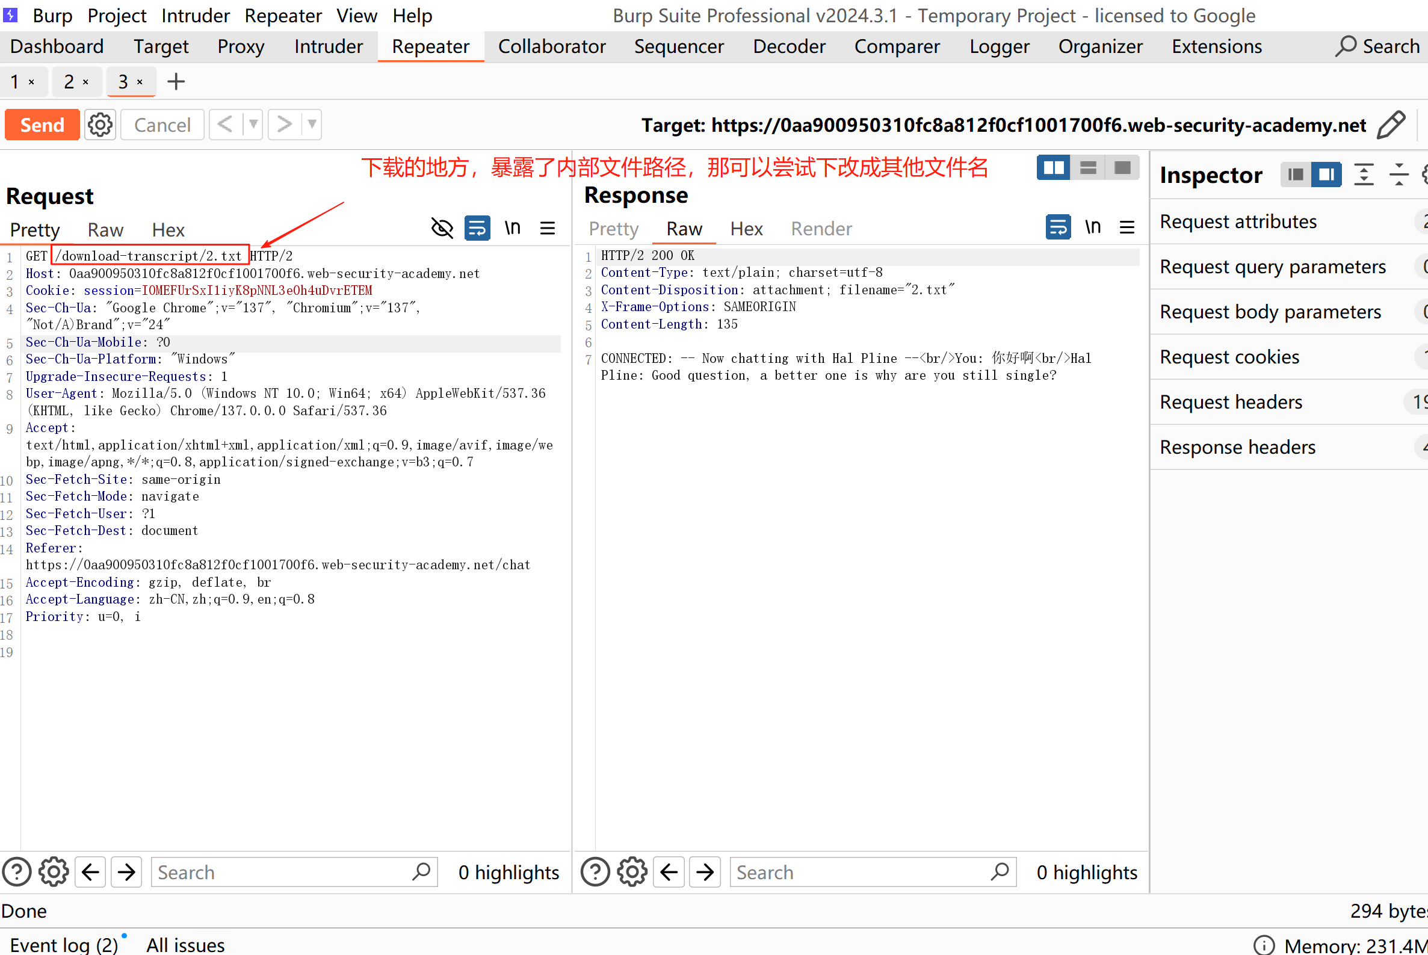This screenshot has height=955, width=1428.
Task: Toggle hide non-printable eye icon in request
Action: click(x=442, y=229)
